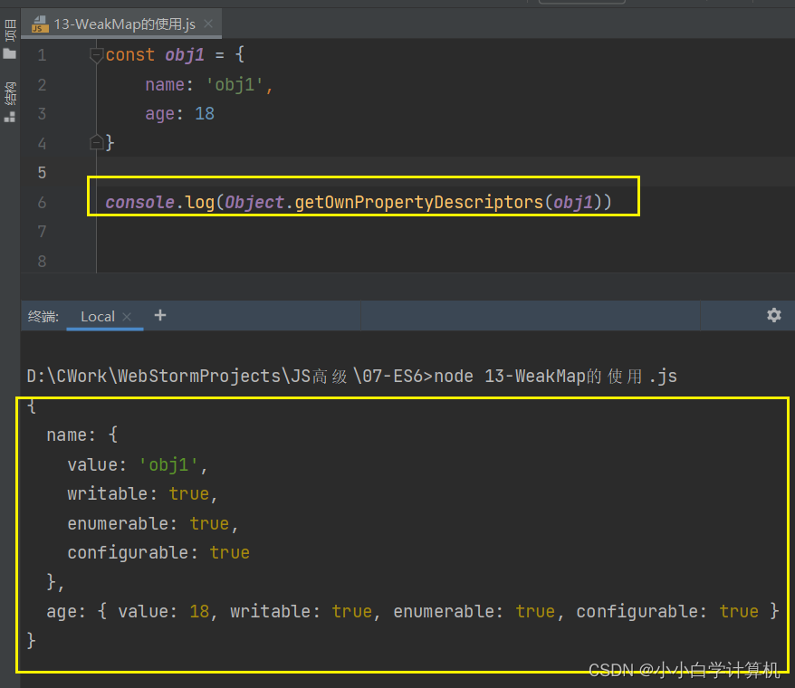Click line number 1 in the gutter

coord(42,54)
